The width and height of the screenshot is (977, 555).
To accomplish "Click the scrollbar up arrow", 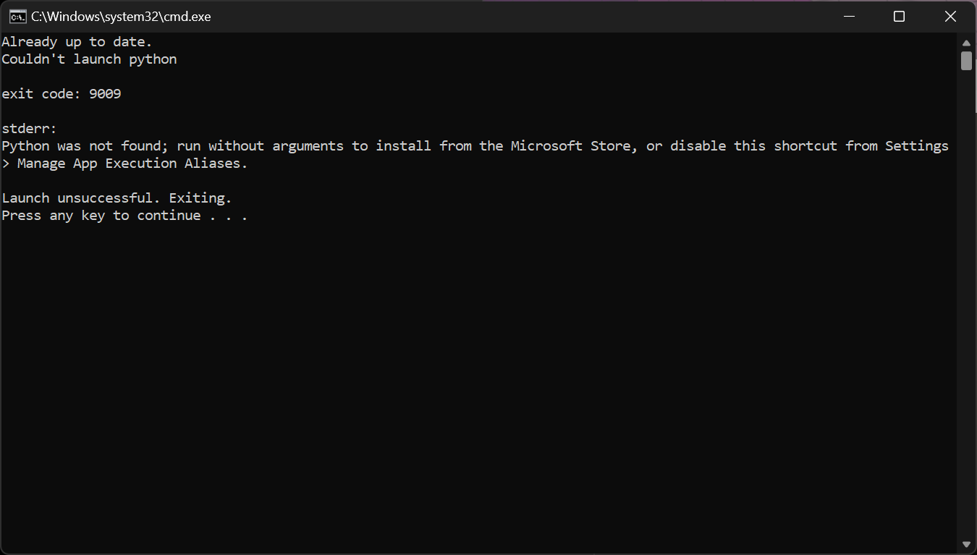I will [x=967, y=42].
